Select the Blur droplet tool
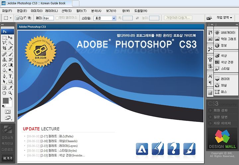 5,70
